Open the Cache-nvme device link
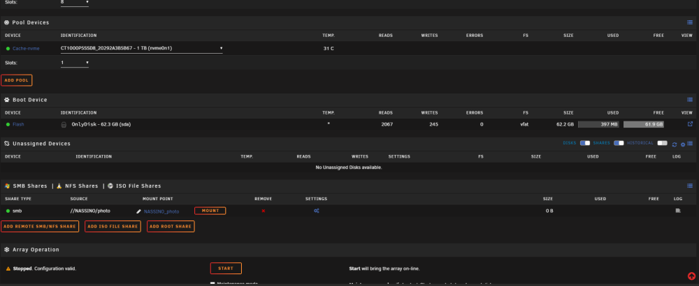699x286 pixels. [x=26, y=49]
